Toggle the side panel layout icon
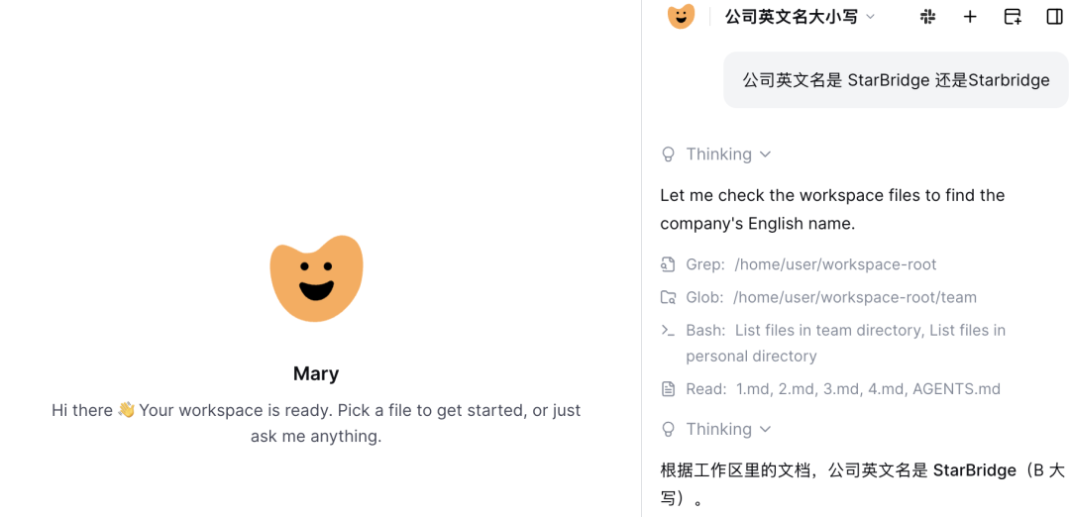Screen dimensions: 1070x517 coord(1054,17)
